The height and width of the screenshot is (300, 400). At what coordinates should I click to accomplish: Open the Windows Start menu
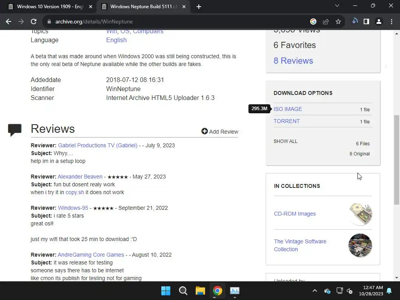pyautogui.click(x=166, y=291)
